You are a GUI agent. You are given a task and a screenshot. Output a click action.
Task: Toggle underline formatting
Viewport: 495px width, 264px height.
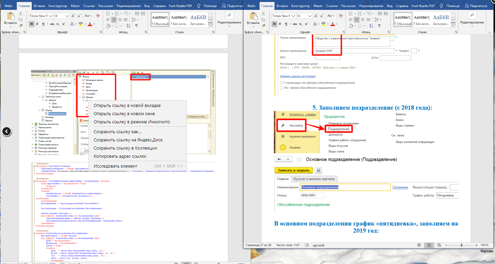coord(43,24)
